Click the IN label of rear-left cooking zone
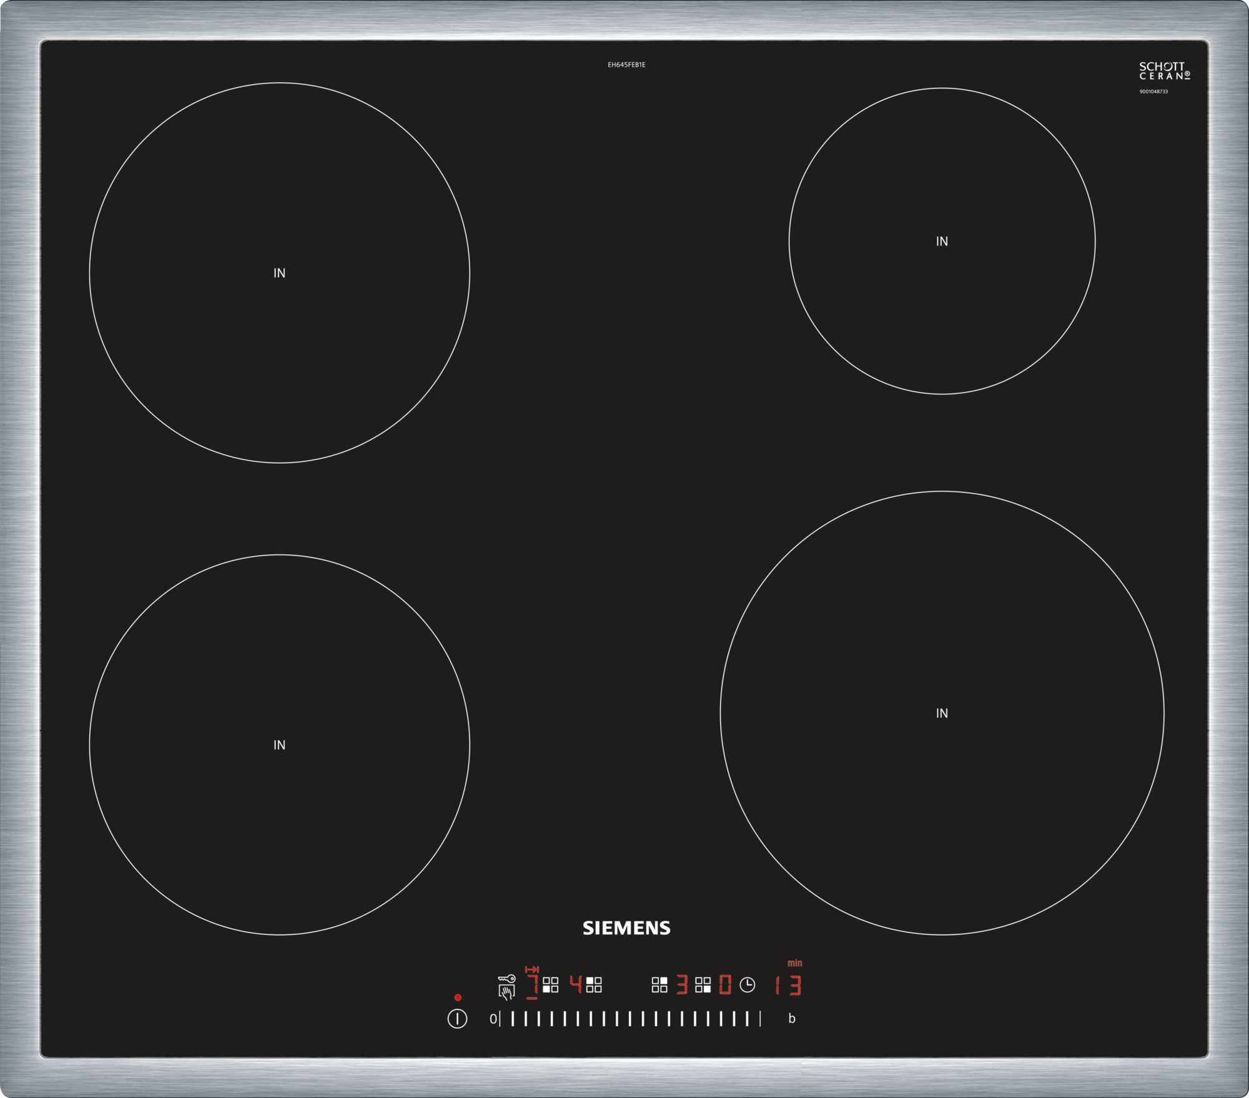The height and width of the screenshot is (1098, 1249). click(x=279, y=273)
